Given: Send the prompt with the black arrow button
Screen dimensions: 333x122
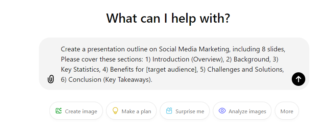Looking at the screenshot, I should (x=299, y=79).
